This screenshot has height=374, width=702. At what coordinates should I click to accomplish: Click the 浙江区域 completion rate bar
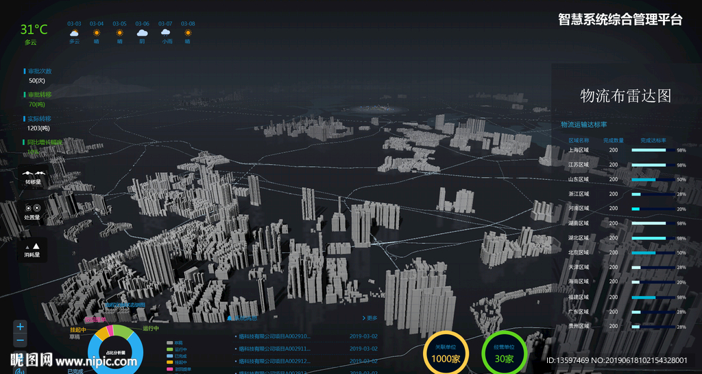click(653, 194)
